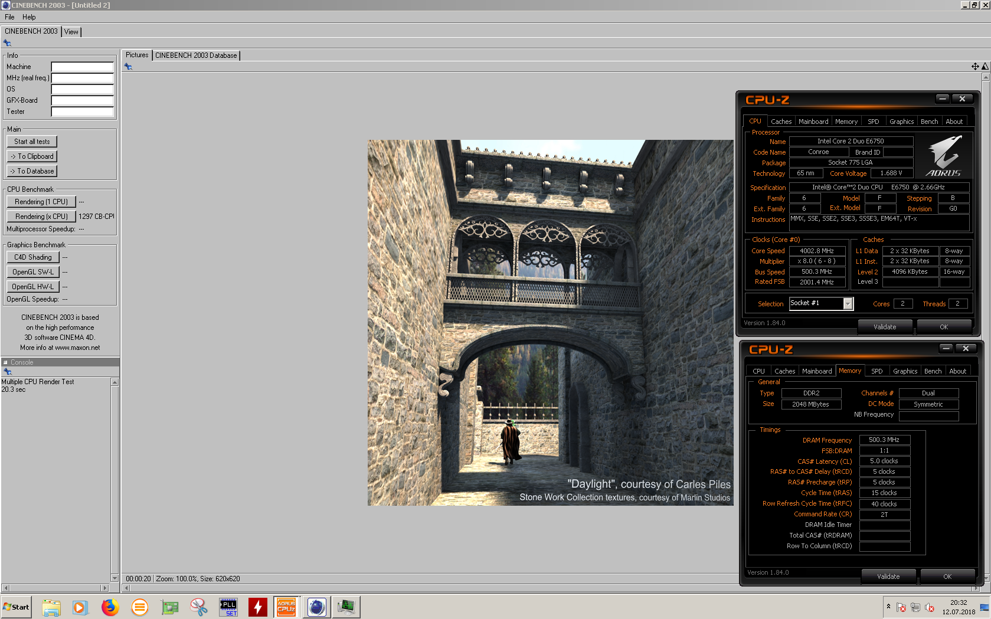Switch to CINEBENCH taskbar item
The height and width of the screenshot is (619, 991).
point(317,607)
